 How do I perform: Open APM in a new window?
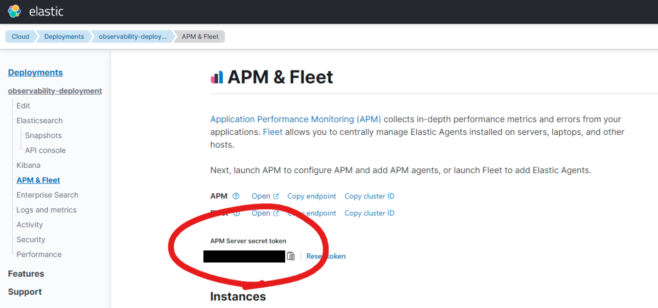click(x=265, y=196)
